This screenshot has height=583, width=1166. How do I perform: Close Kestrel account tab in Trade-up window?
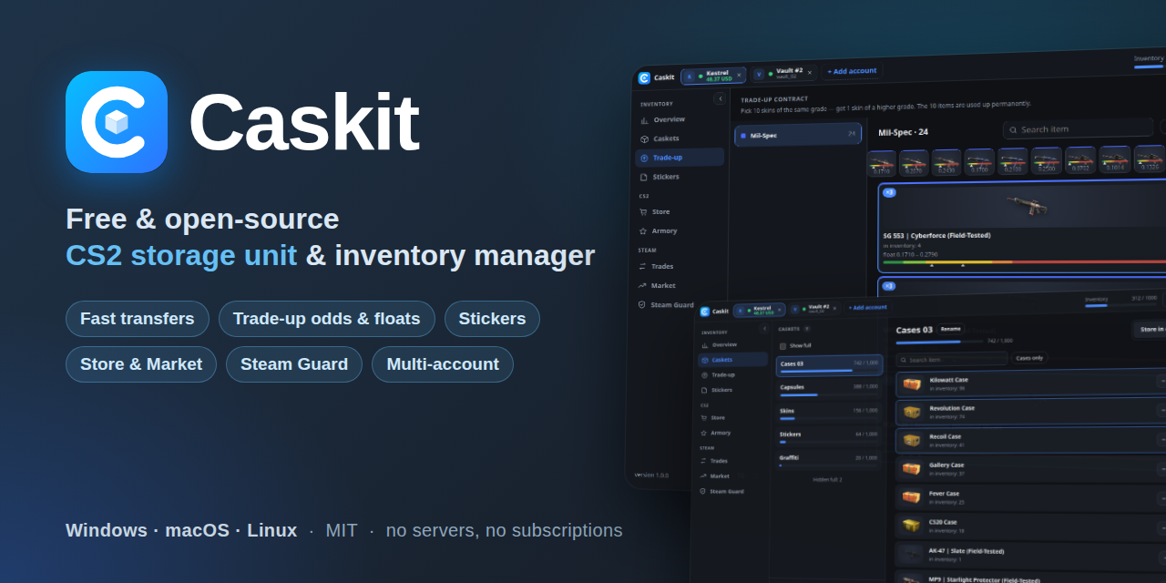739,75
